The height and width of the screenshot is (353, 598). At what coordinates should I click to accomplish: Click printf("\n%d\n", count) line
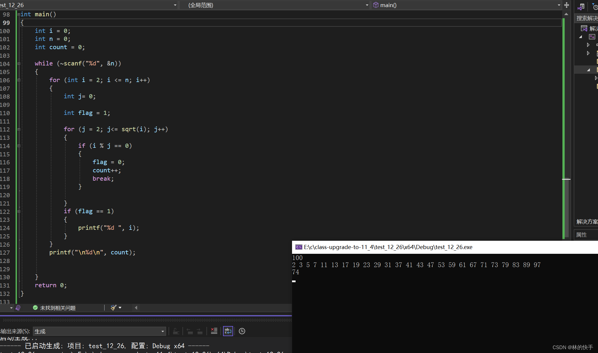point(92,252)
